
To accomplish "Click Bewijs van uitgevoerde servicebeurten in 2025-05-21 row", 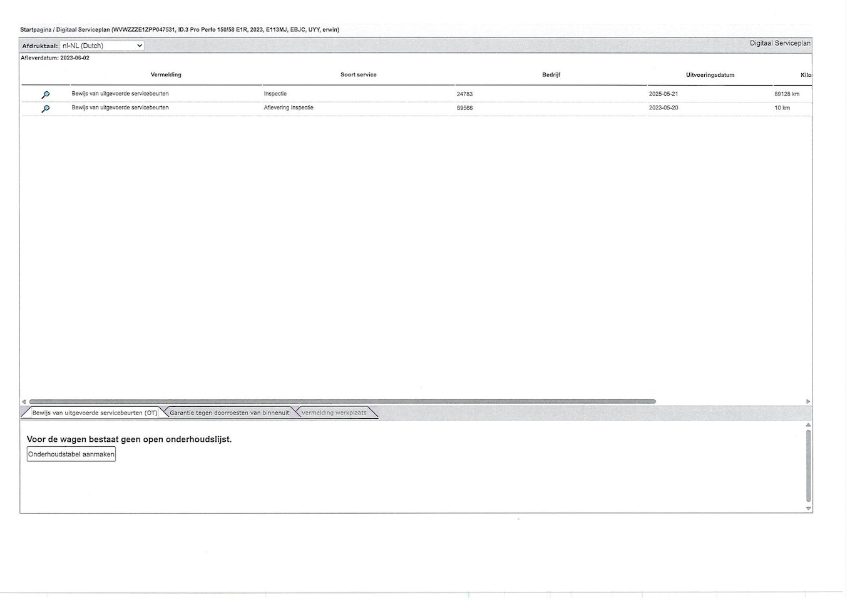I will click(120, 94).
